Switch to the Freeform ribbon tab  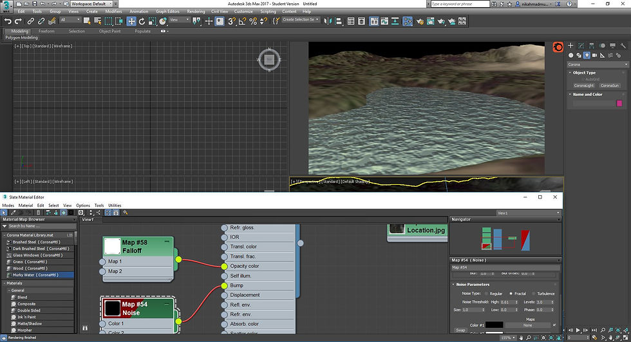coord(46,31)
